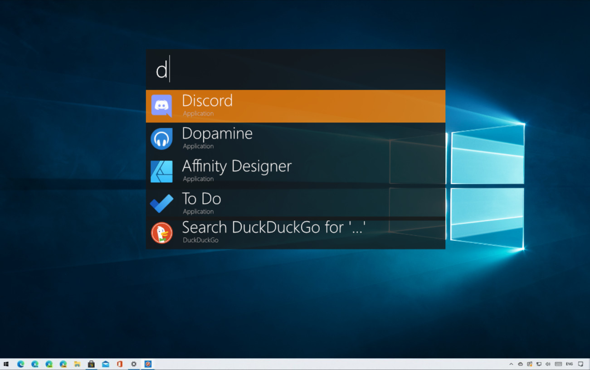Click the tray icon with orange dot
This screenshot has height=370, width=590.
coord(530,364)
